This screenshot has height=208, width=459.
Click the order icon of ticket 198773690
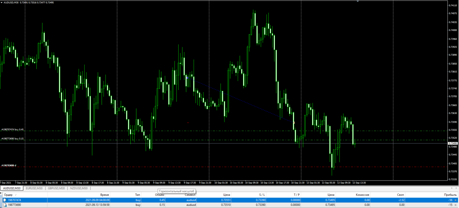(5, 205)
